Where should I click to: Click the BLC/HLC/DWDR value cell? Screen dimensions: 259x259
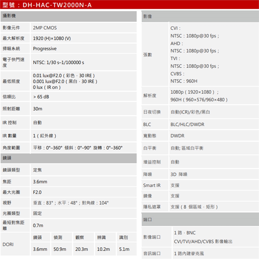(187, 124)
